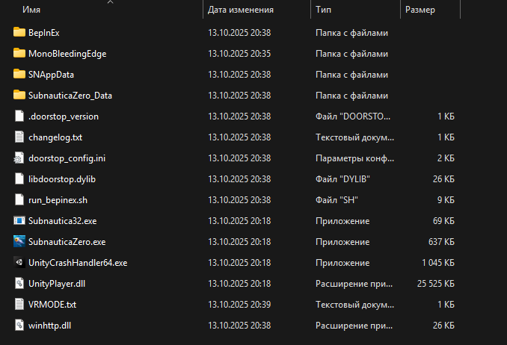Select the VRMODE.txt file name
The height and width of the screenshot is (345, 507).
[x=52, y=304]
